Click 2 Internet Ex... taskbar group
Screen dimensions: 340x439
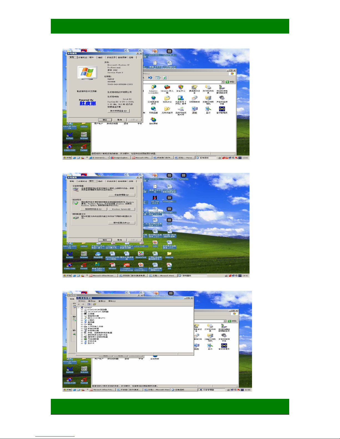tap(99, 158)
